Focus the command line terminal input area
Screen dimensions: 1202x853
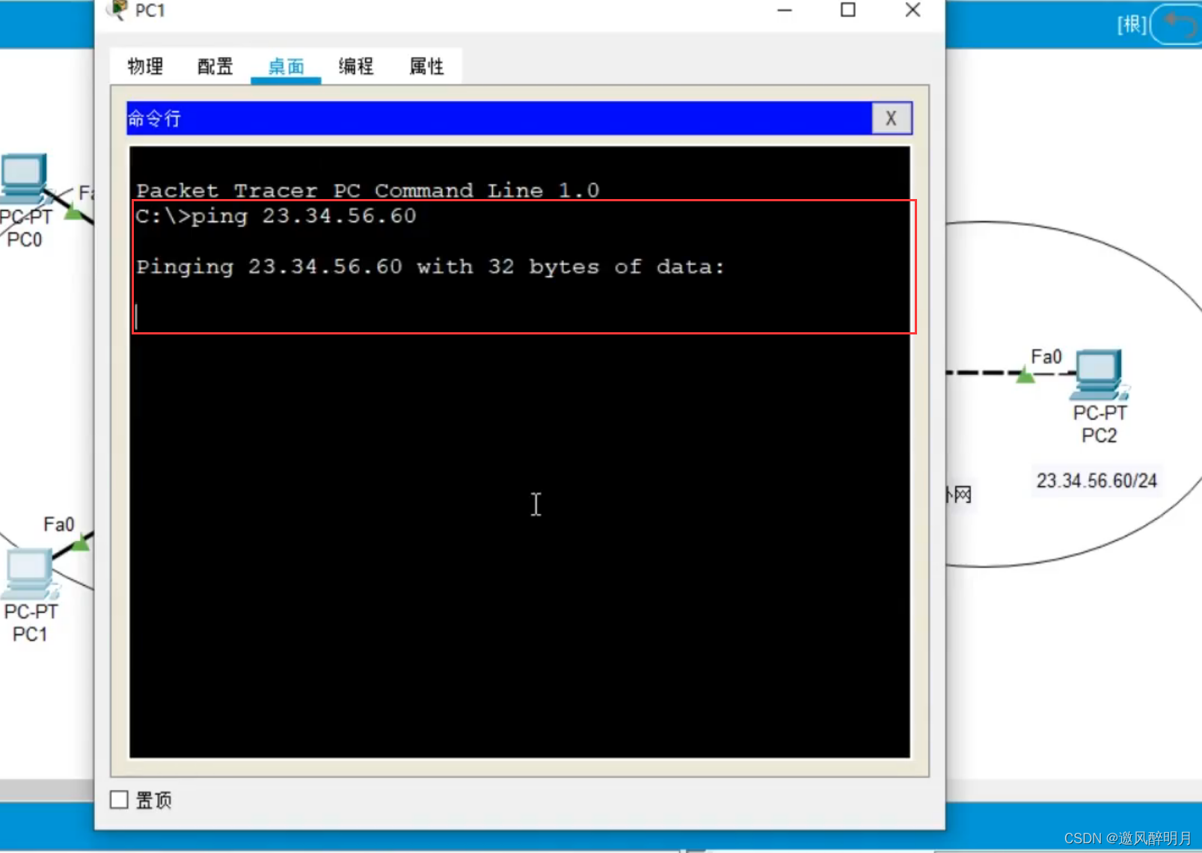click(x=519, y=524)
